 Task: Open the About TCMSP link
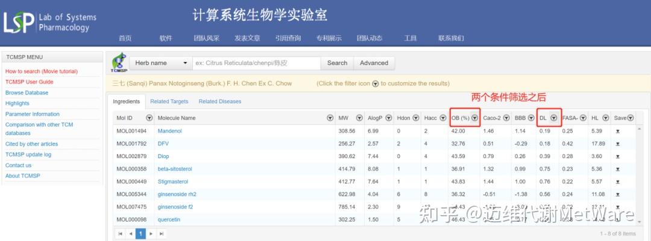tap(22, 176)
